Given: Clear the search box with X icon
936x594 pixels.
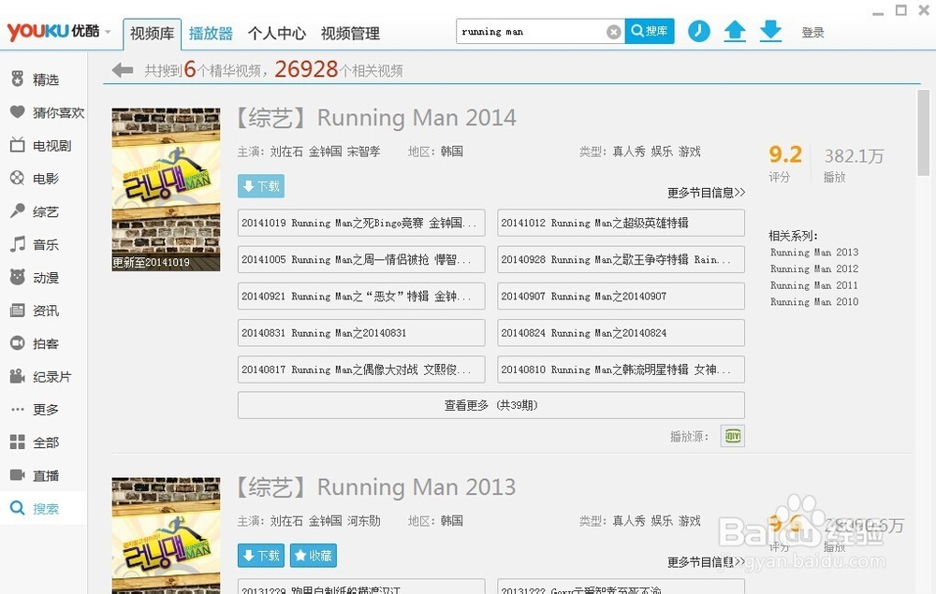Looking at the screenshot, I should [614, 32].
